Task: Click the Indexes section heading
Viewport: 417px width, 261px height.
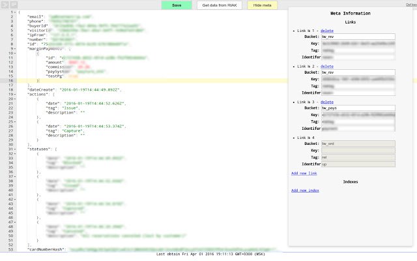Action: 351,182
